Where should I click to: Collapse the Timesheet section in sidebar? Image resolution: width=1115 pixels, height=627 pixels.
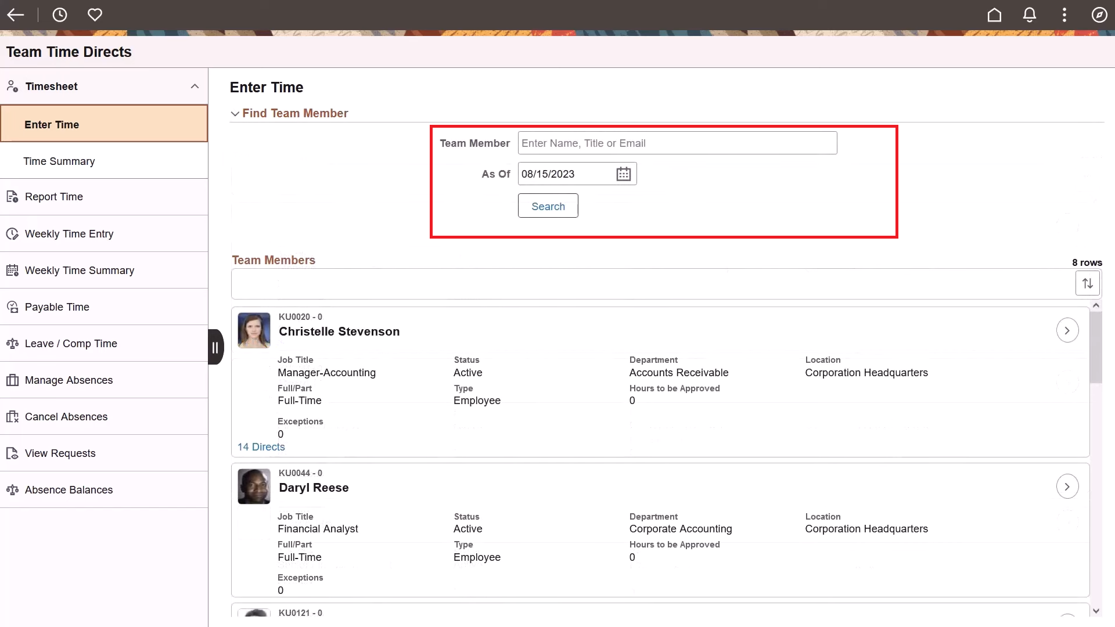coord(195,86)
